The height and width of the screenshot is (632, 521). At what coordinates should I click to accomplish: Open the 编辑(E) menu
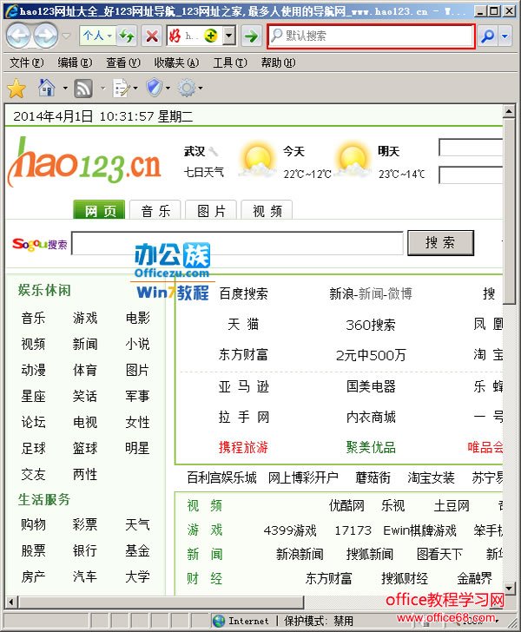75,63
